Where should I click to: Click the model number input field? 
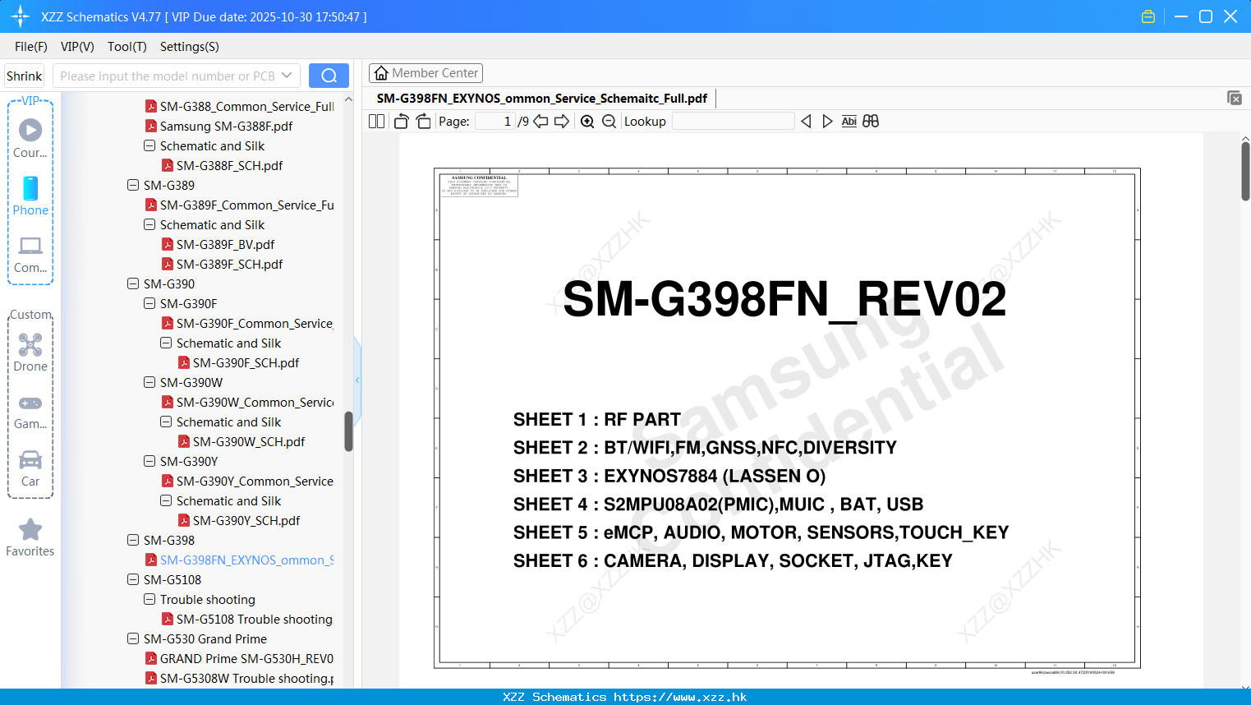pyautogui.click(x=167, y=76)
